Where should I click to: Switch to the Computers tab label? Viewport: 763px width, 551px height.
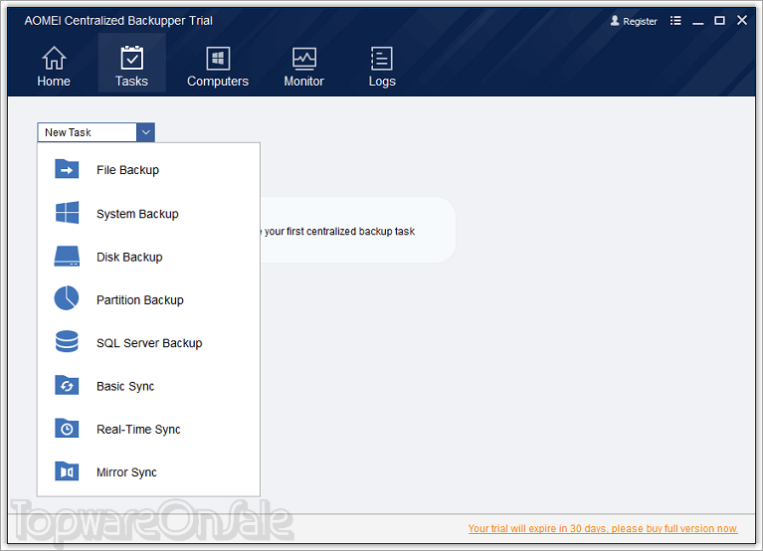pos(218,82)
